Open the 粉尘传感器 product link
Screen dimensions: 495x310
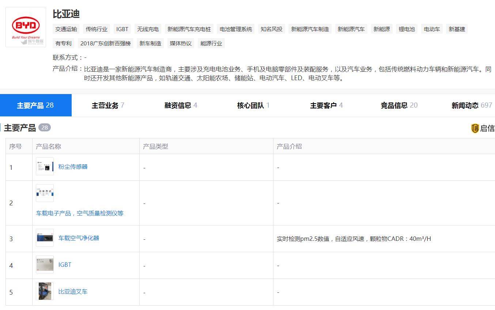[73, 167]
